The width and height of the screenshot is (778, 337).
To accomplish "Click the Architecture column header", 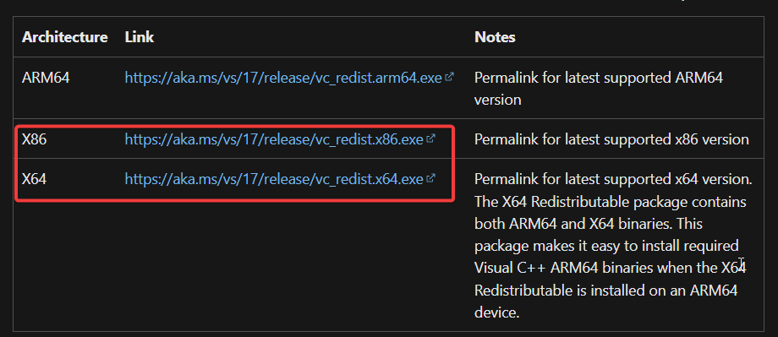I will [x=64, y=37].
